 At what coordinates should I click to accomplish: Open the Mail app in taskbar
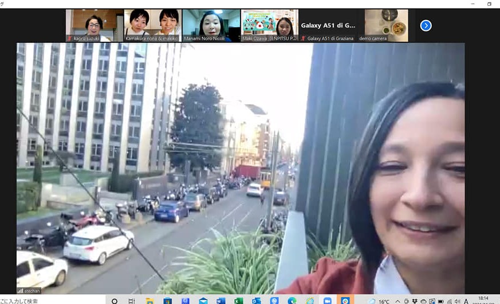pos(203,301)
